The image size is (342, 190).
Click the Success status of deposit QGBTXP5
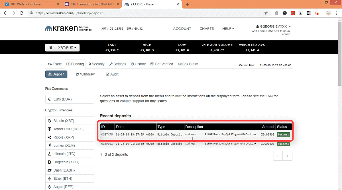pyautogui.click(x=283, y=135)
